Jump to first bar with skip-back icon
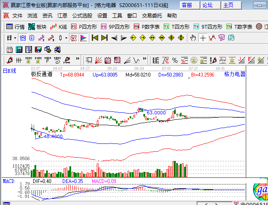Viewport: 268px width, 205px height. (x=95, y=38)
